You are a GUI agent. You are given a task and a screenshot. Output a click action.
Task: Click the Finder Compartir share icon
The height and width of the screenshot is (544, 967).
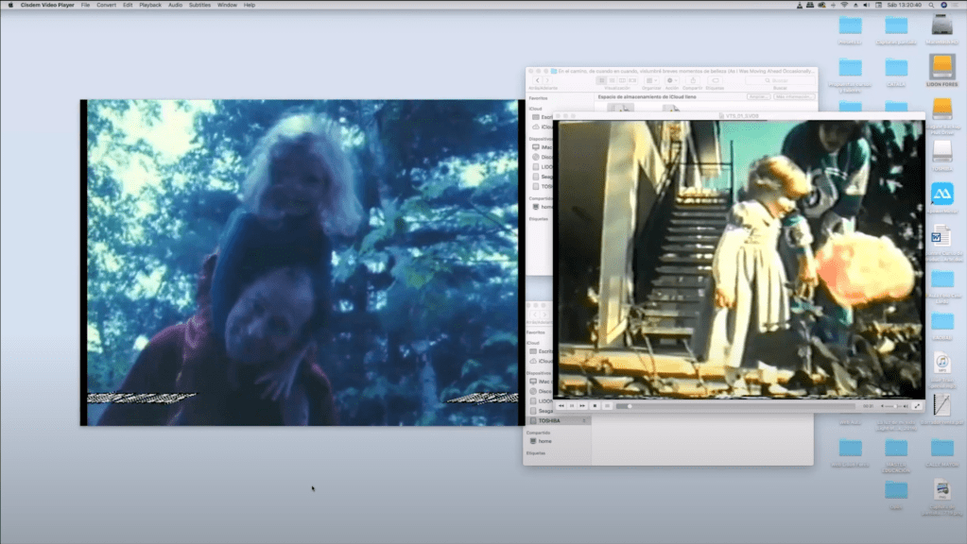coord(693,81)
